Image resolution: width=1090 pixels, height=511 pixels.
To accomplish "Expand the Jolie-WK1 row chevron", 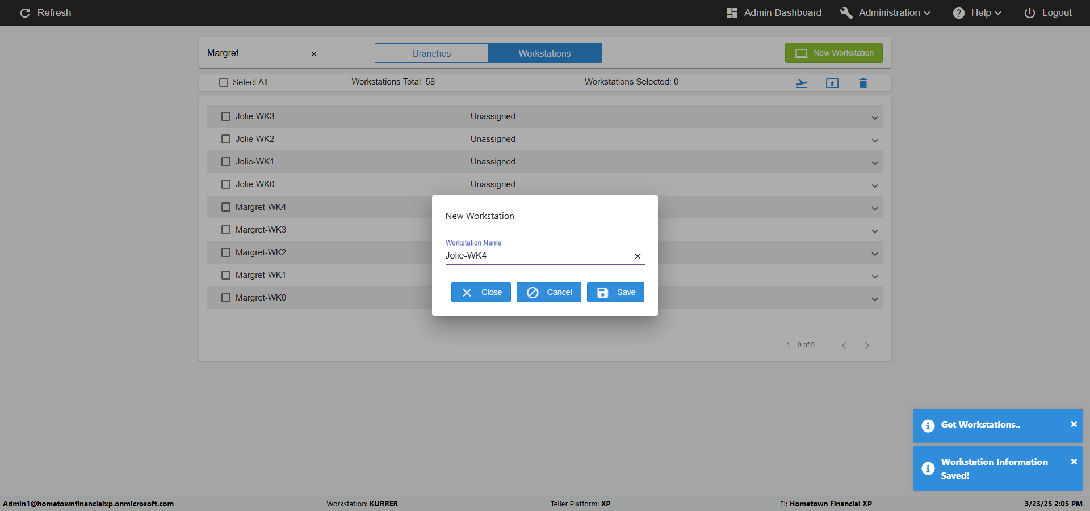I will [x=875, y=163].
